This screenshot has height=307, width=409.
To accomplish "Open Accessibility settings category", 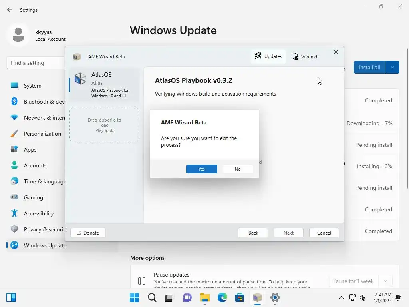I will [x=36, y=213].
